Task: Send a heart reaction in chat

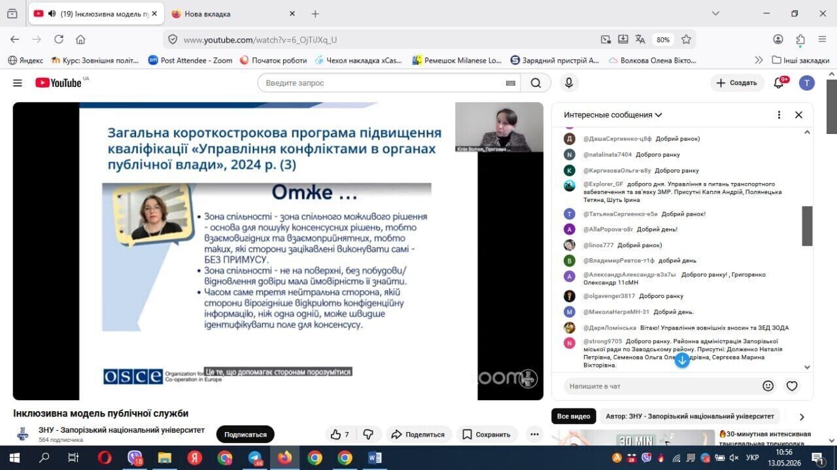Action: (x=792, y=386)
